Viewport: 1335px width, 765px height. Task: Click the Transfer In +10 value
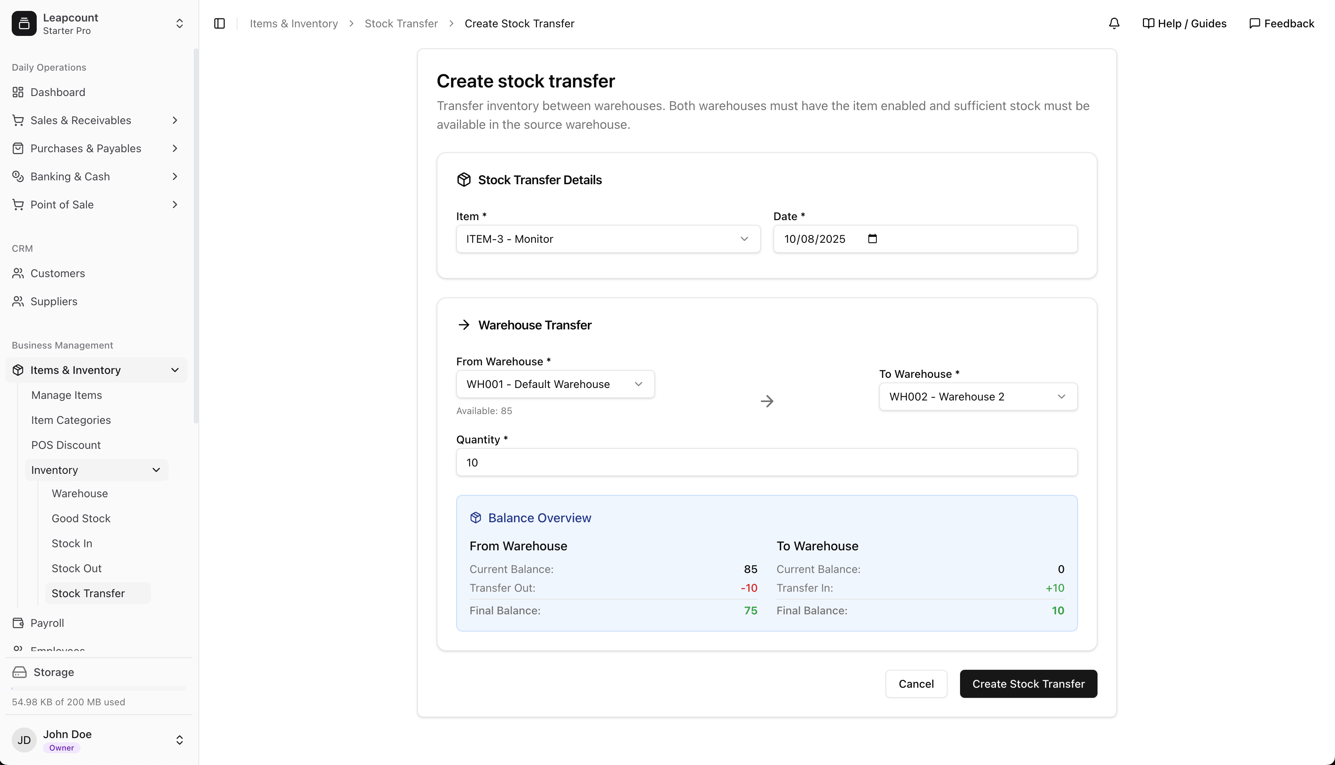1054,588
